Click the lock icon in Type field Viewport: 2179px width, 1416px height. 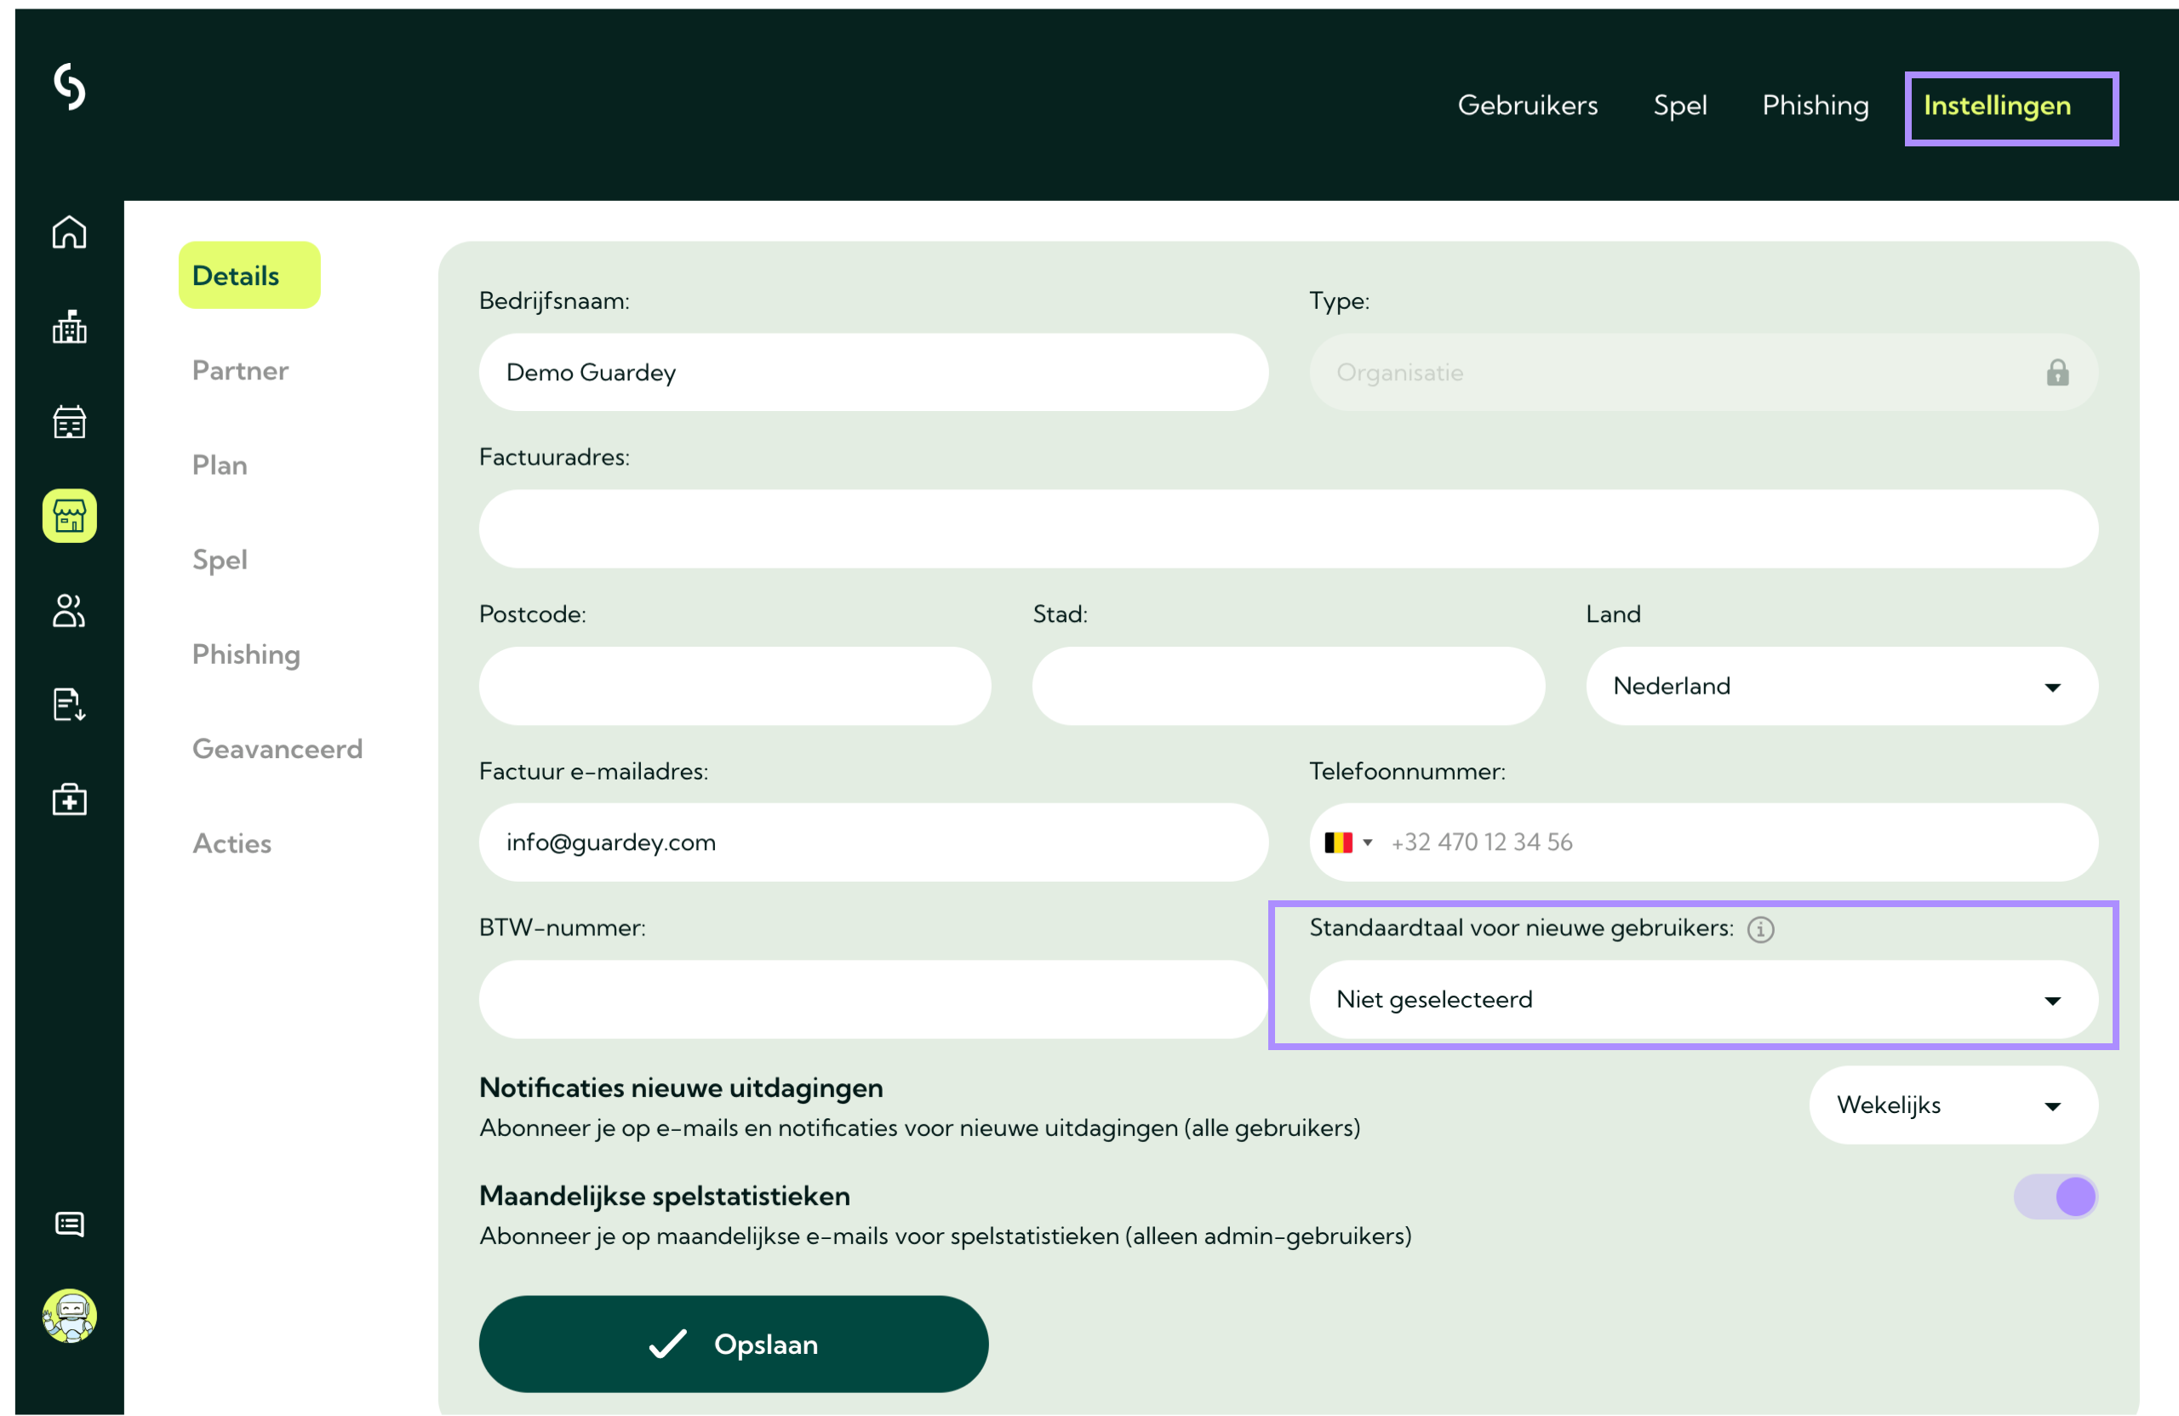[2057, 374]
